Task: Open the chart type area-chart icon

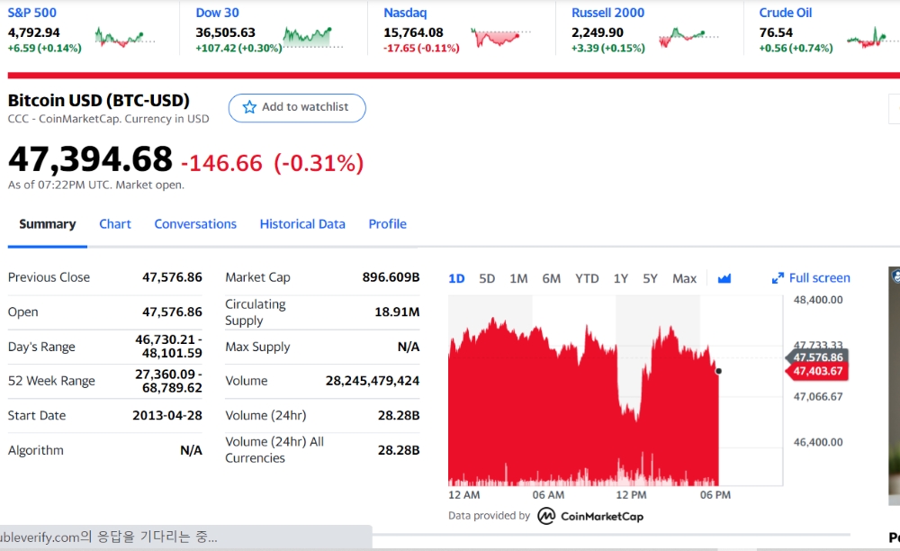Action: click(724, 278)
